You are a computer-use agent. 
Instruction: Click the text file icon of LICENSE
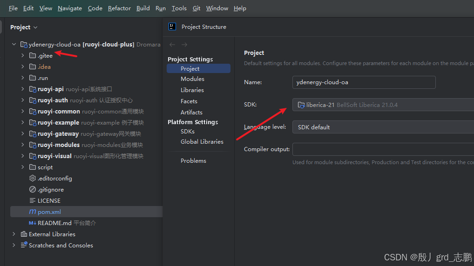tap(33, 201)
